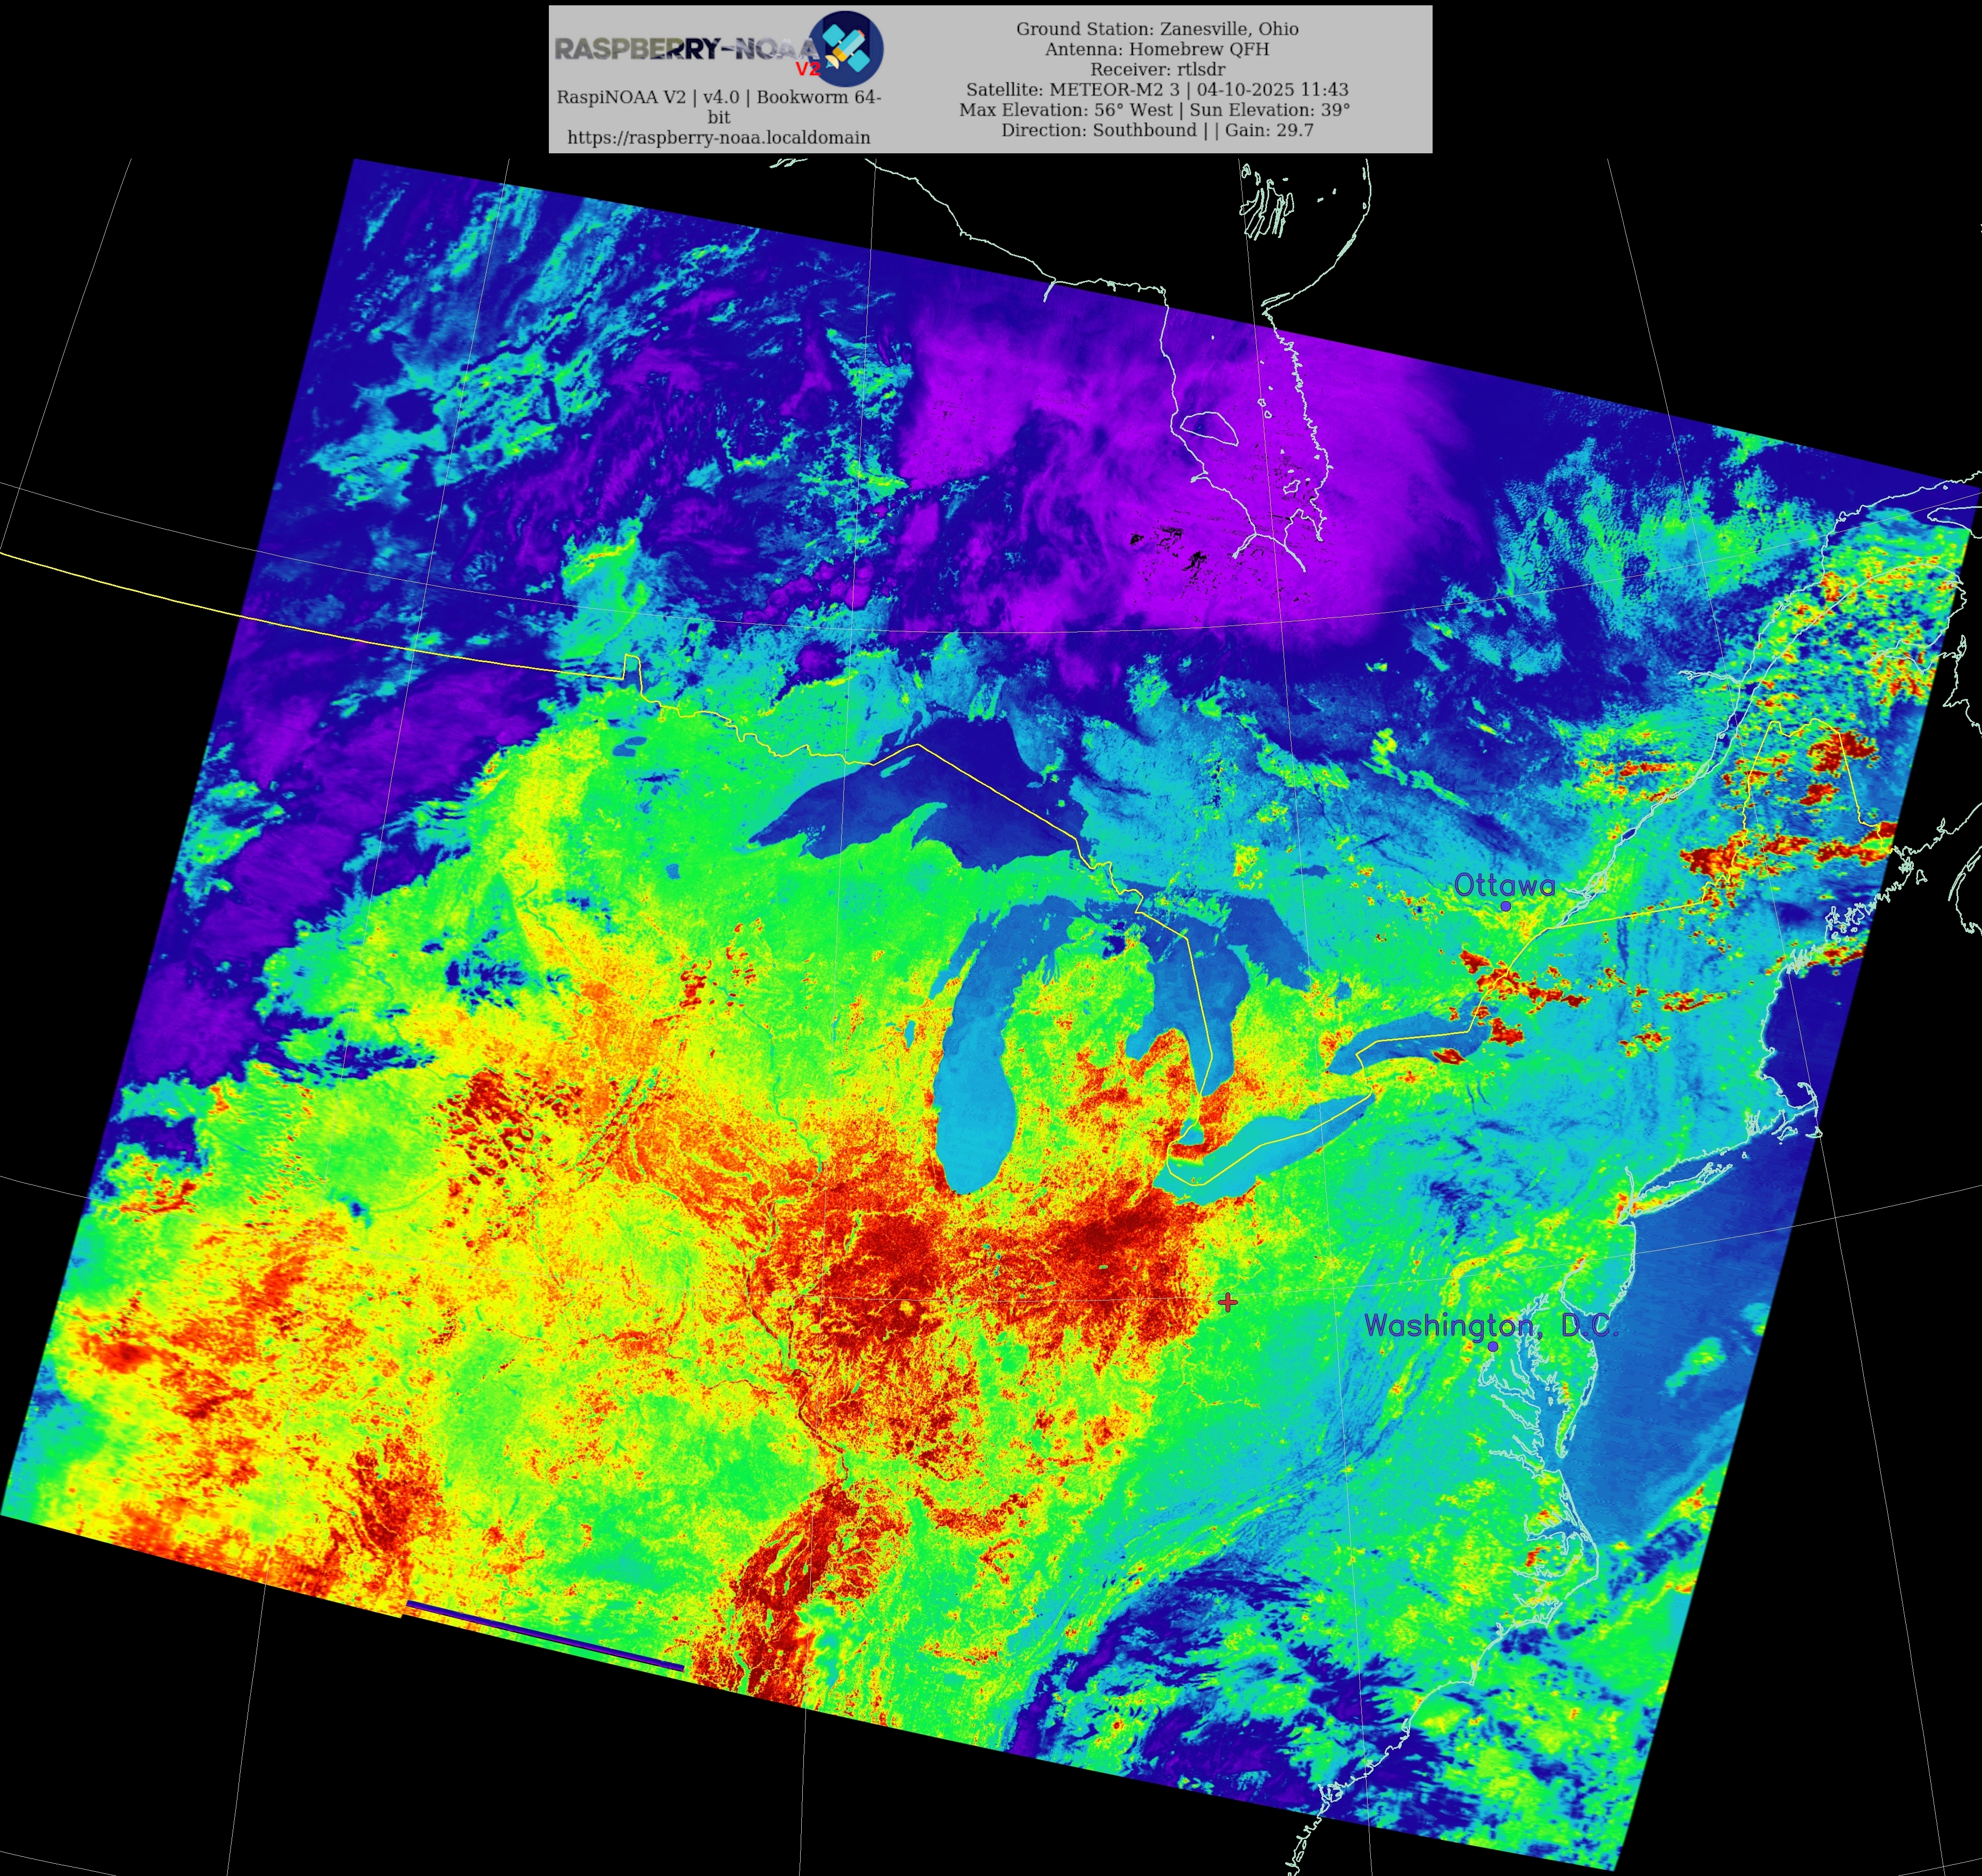Click the Satellite METEOR-M2 3 date line
1982x1876 pixels.
click(1157, 89)
